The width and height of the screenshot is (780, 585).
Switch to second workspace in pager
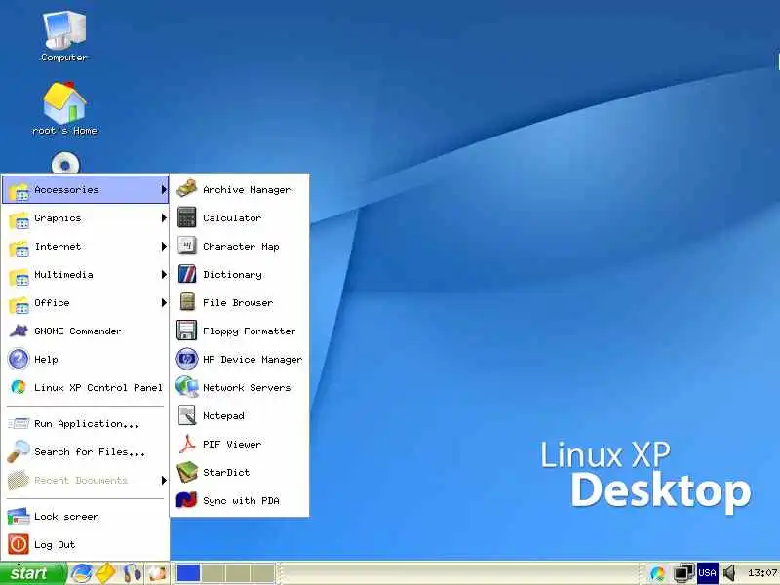click(x=214, y=573)
